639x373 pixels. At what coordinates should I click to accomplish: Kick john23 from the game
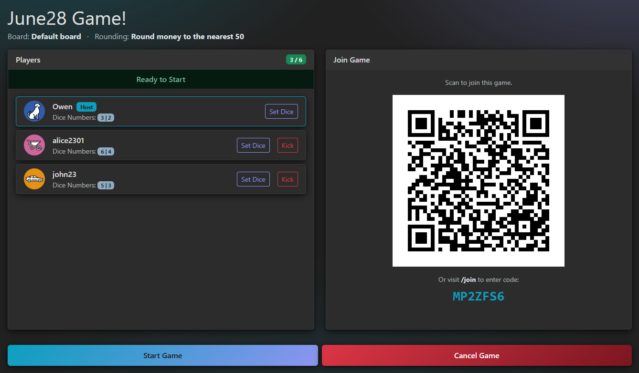coord(288,179)
